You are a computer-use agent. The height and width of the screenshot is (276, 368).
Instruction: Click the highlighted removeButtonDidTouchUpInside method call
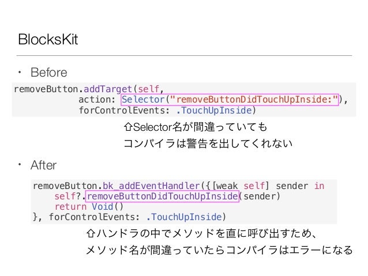point(162,196)
